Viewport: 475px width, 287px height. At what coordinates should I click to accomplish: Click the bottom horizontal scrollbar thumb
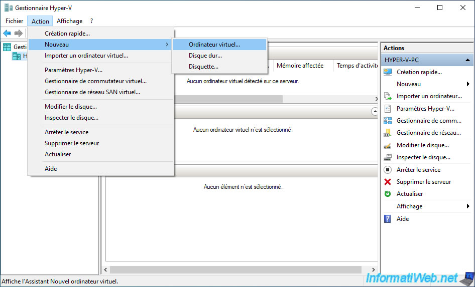point(235,270)
